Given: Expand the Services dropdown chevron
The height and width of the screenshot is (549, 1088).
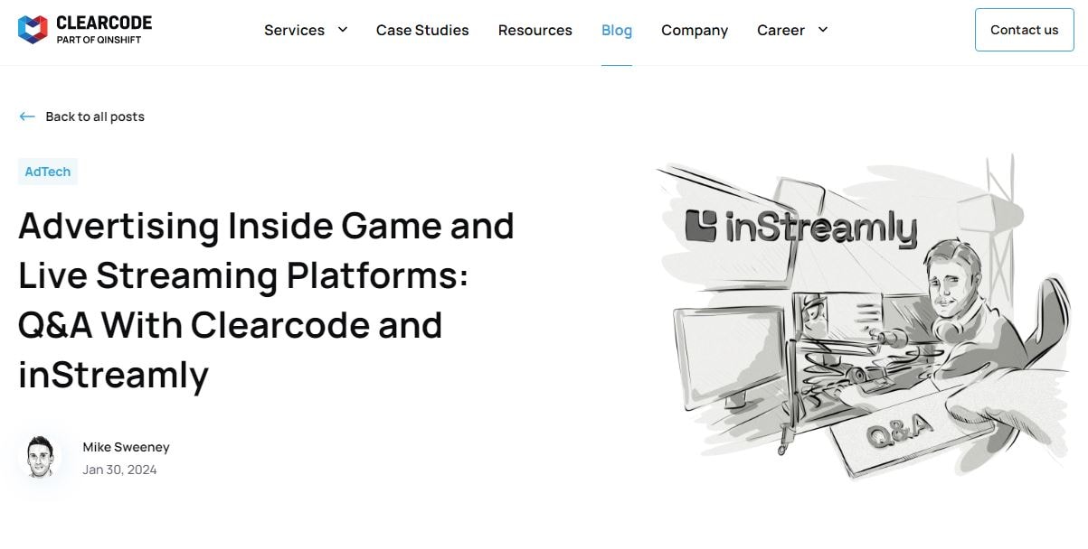Looking at the screenshot, I should click(x=343, y=30).
